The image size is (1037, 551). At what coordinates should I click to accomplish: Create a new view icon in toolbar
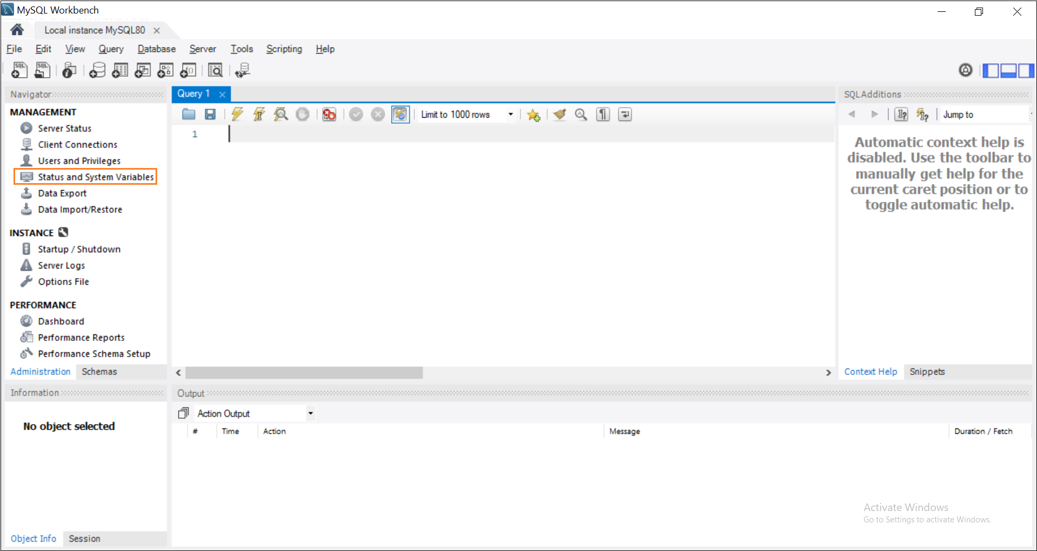coord(143,70)
